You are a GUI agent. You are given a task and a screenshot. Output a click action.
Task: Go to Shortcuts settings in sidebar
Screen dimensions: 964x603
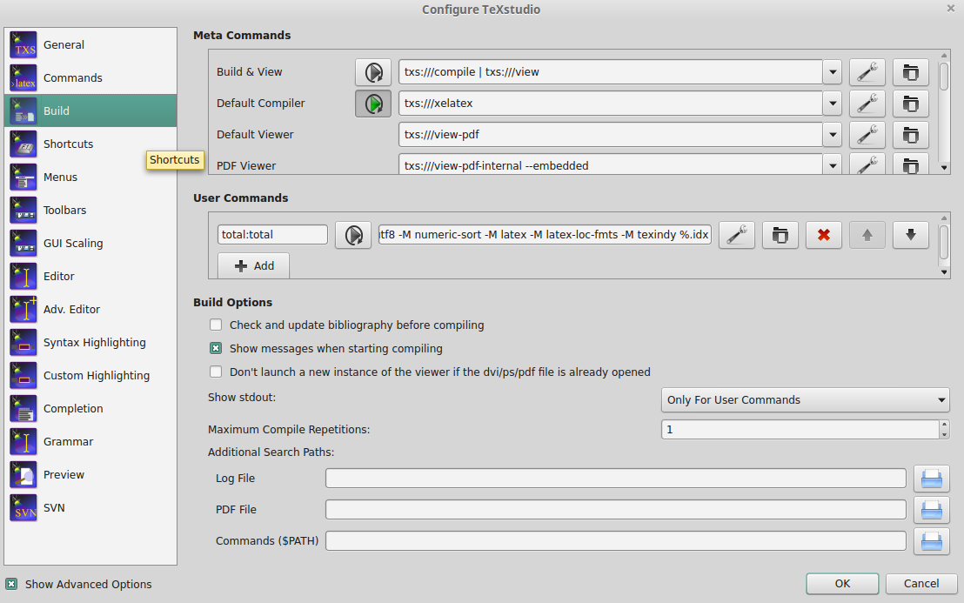pos(90,144)
